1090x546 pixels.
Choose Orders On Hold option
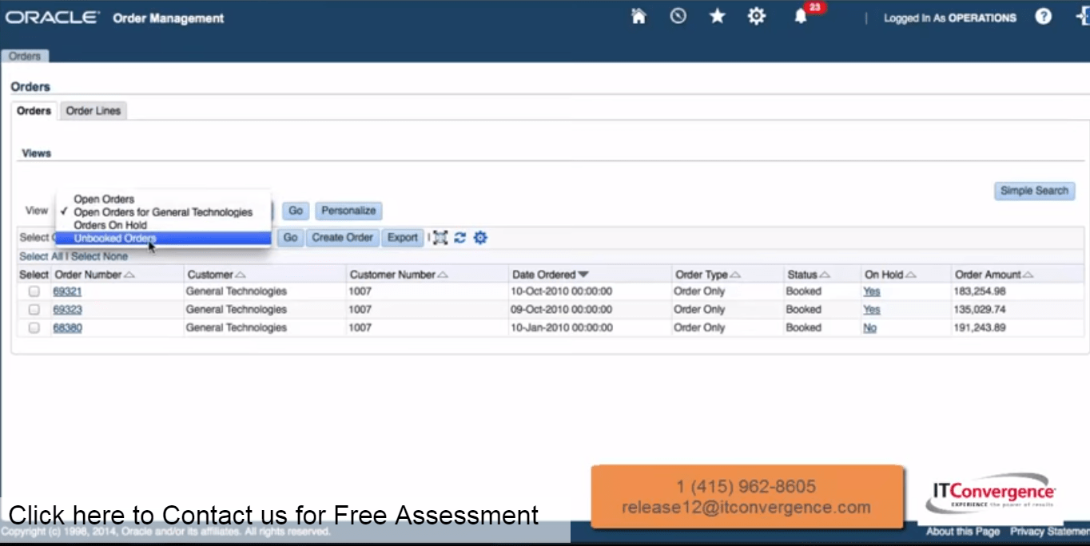(x=110, y=225)
